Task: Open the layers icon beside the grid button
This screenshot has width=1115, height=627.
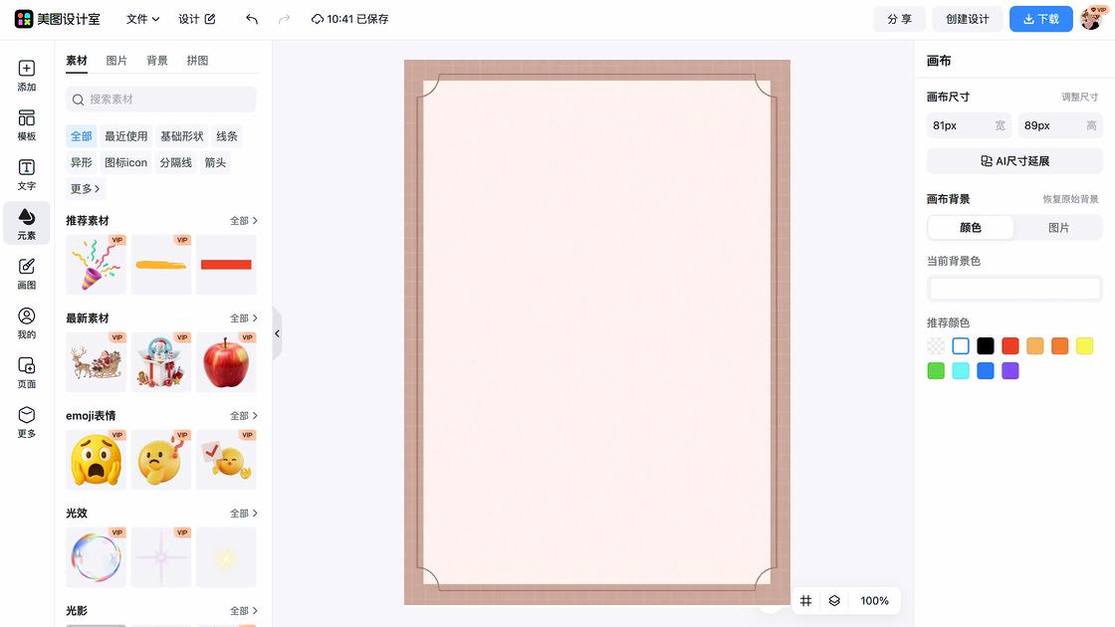Action: pos(834,600)
